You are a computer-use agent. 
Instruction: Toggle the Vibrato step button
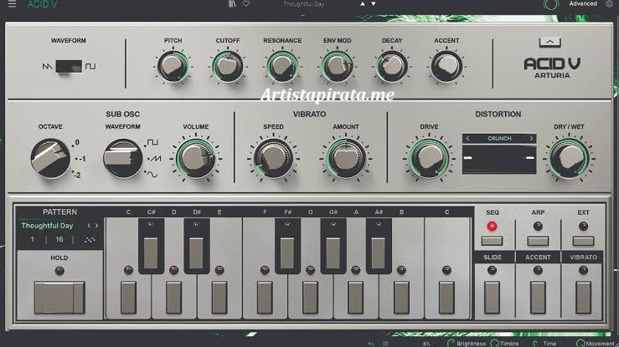click(583, 298)
